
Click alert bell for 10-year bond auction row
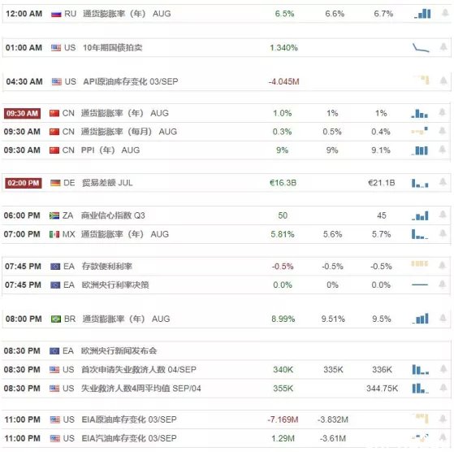pos(443,46)
